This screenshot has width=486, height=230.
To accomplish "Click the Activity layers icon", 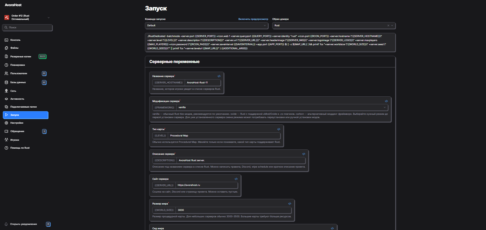I will [6, 99].
